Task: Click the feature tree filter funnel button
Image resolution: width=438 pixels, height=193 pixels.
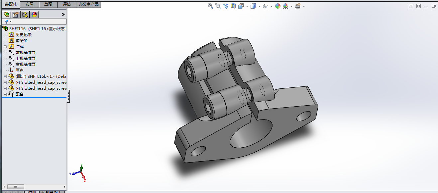Action: pos(7,22)
